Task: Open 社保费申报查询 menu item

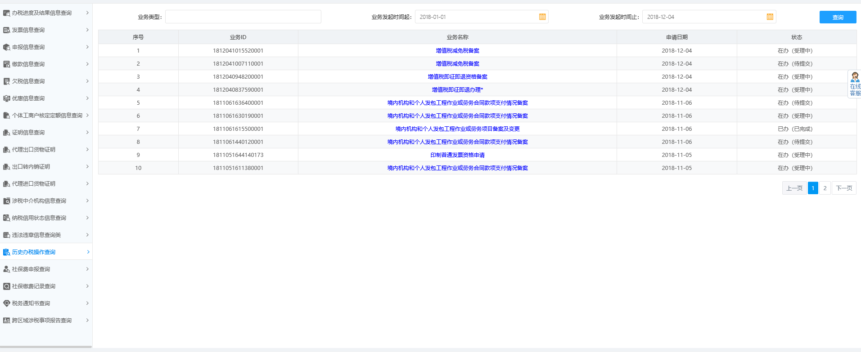Action: (x=31, y=269)
